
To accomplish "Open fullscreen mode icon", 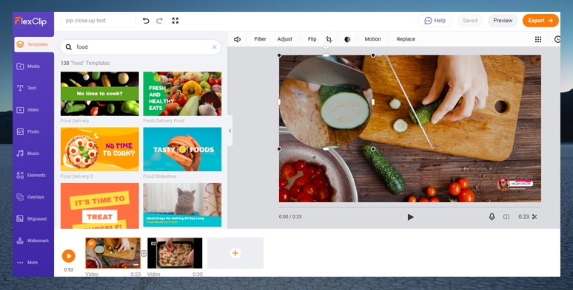I will coord(175,21).
